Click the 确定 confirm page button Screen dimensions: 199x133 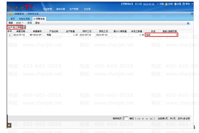click(132, 118)
